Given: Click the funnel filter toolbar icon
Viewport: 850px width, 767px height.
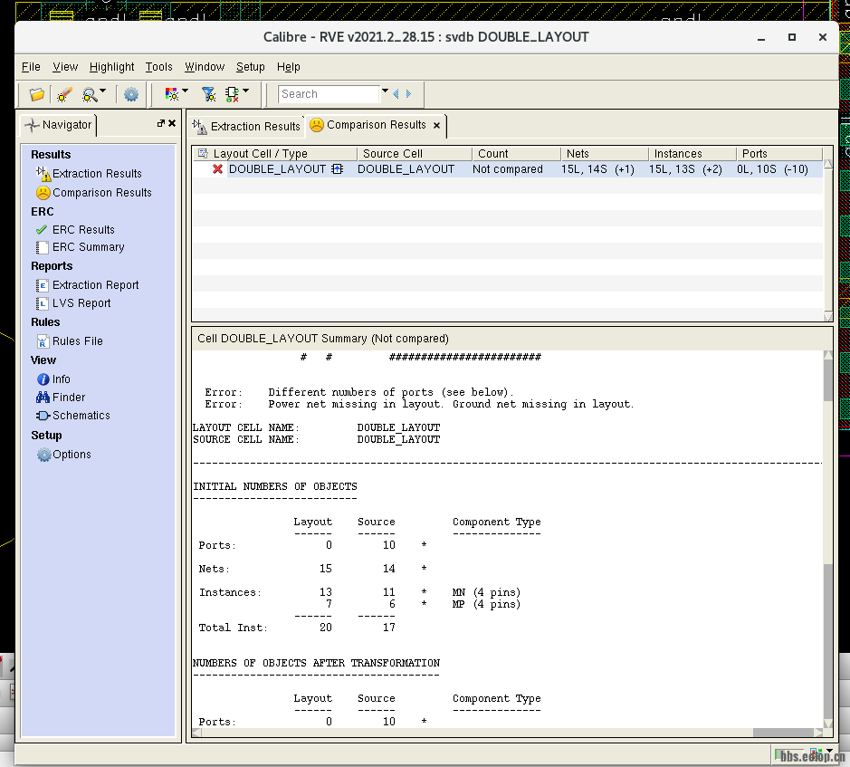Looking at the screenshot, I should (207, 93).
